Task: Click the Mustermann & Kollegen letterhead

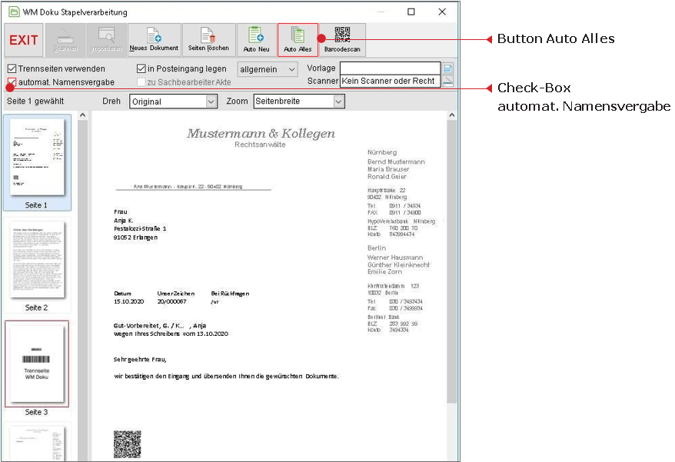Action: 261,134
